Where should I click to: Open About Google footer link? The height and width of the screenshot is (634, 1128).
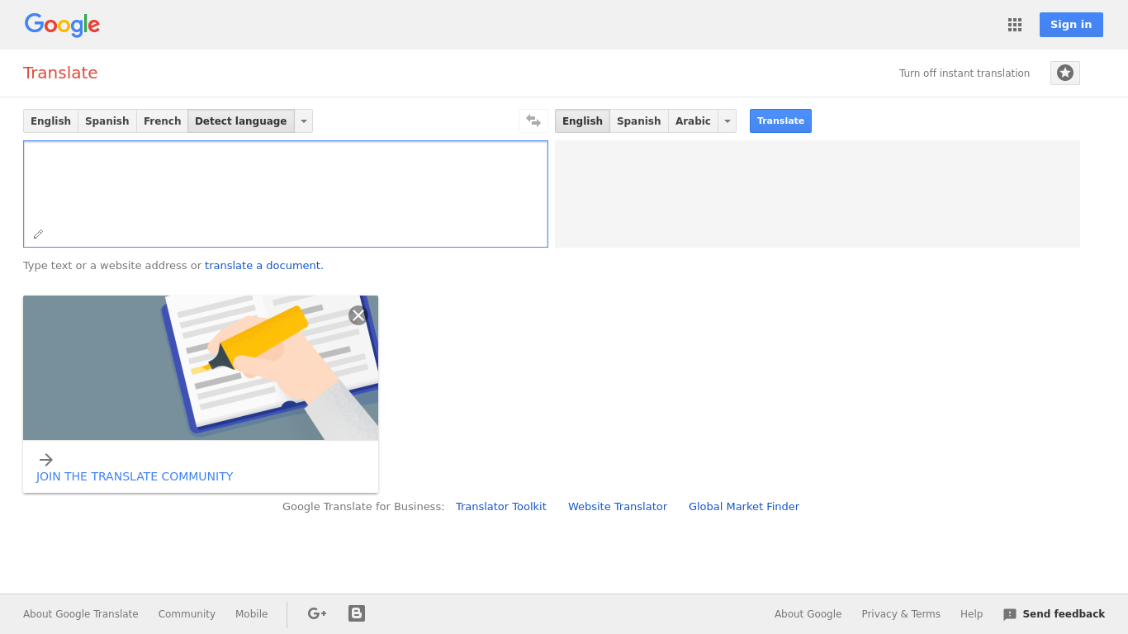(x=808, y=614)
